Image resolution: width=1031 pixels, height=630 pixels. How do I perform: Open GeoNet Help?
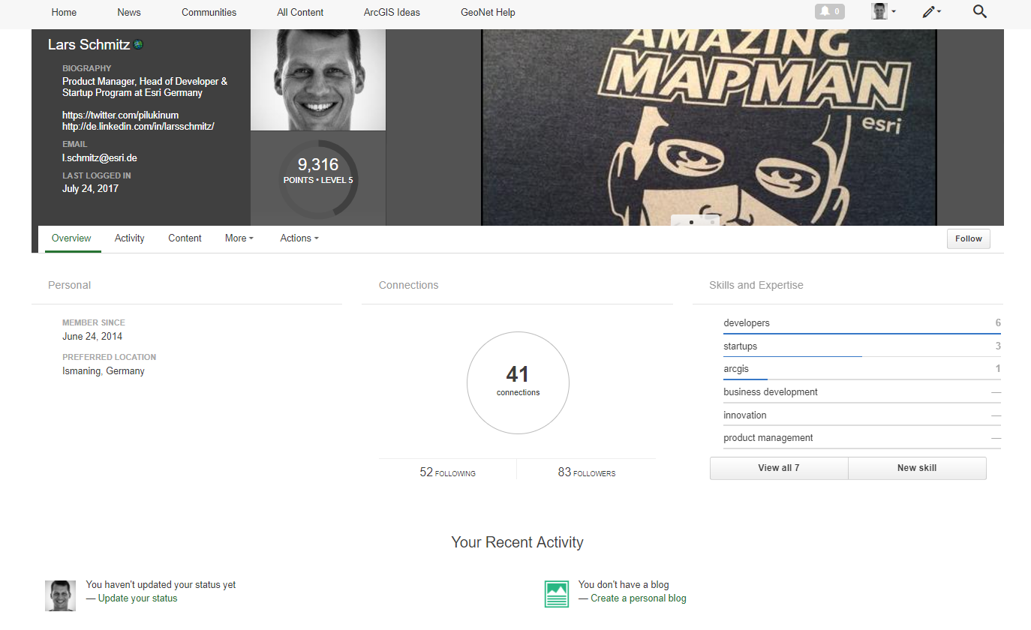point(488,12)
